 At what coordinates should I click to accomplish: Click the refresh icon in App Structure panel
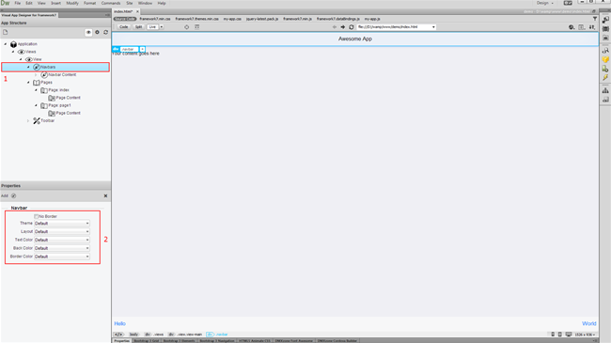[x=105, y=32]
